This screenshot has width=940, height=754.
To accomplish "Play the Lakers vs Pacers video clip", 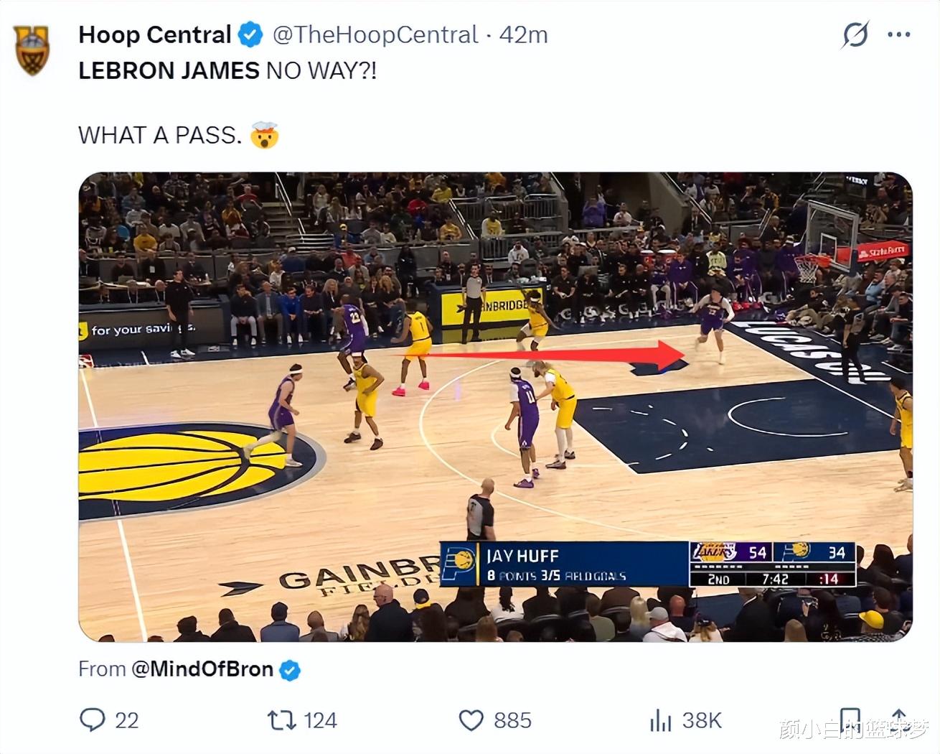I will 495,406.
